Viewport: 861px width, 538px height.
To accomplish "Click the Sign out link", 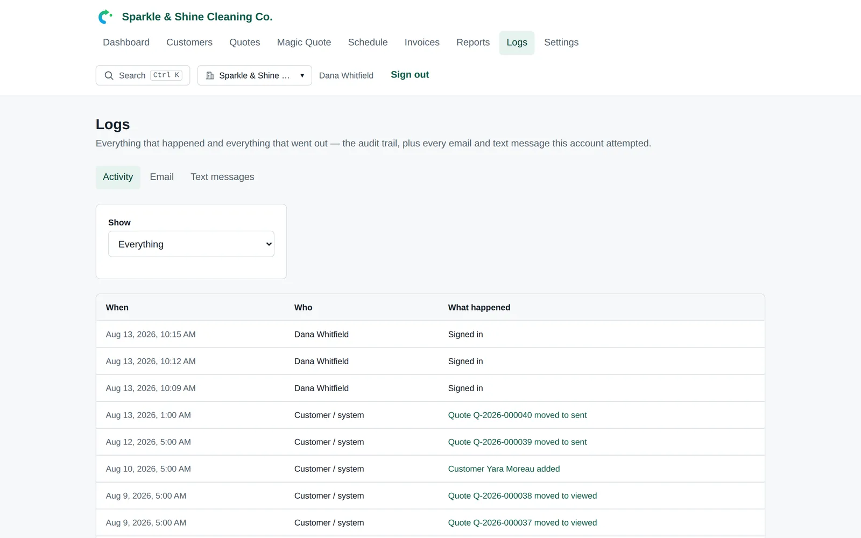I will (410, 75).
